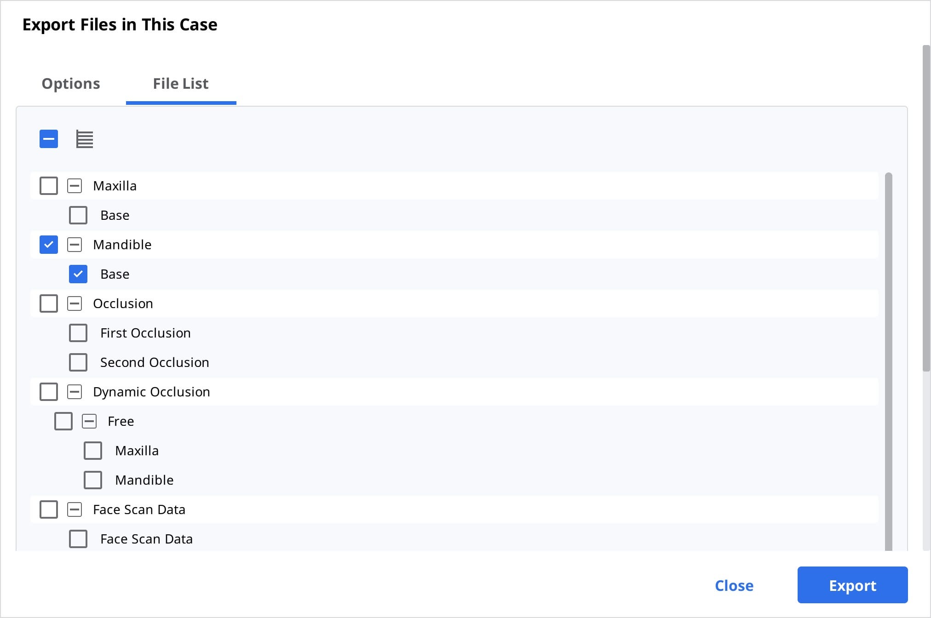
Task: Uncheck Base under Mandible
Action: tap(78, 274)
